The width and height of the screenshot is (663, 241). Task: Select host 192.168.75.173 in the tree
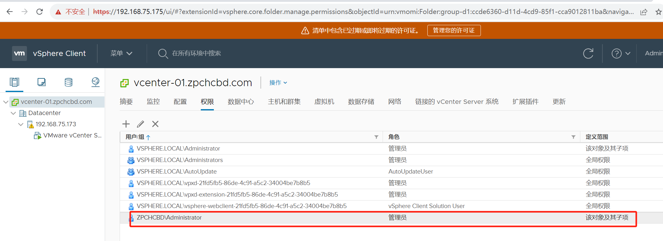[x=56, y=124]
